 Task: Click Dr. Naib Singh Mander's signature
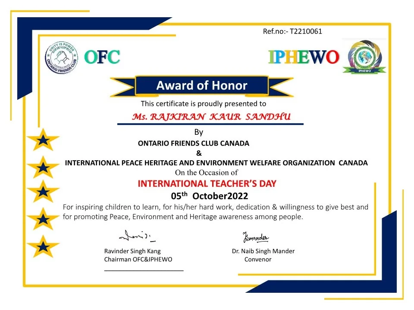(256, 238)
